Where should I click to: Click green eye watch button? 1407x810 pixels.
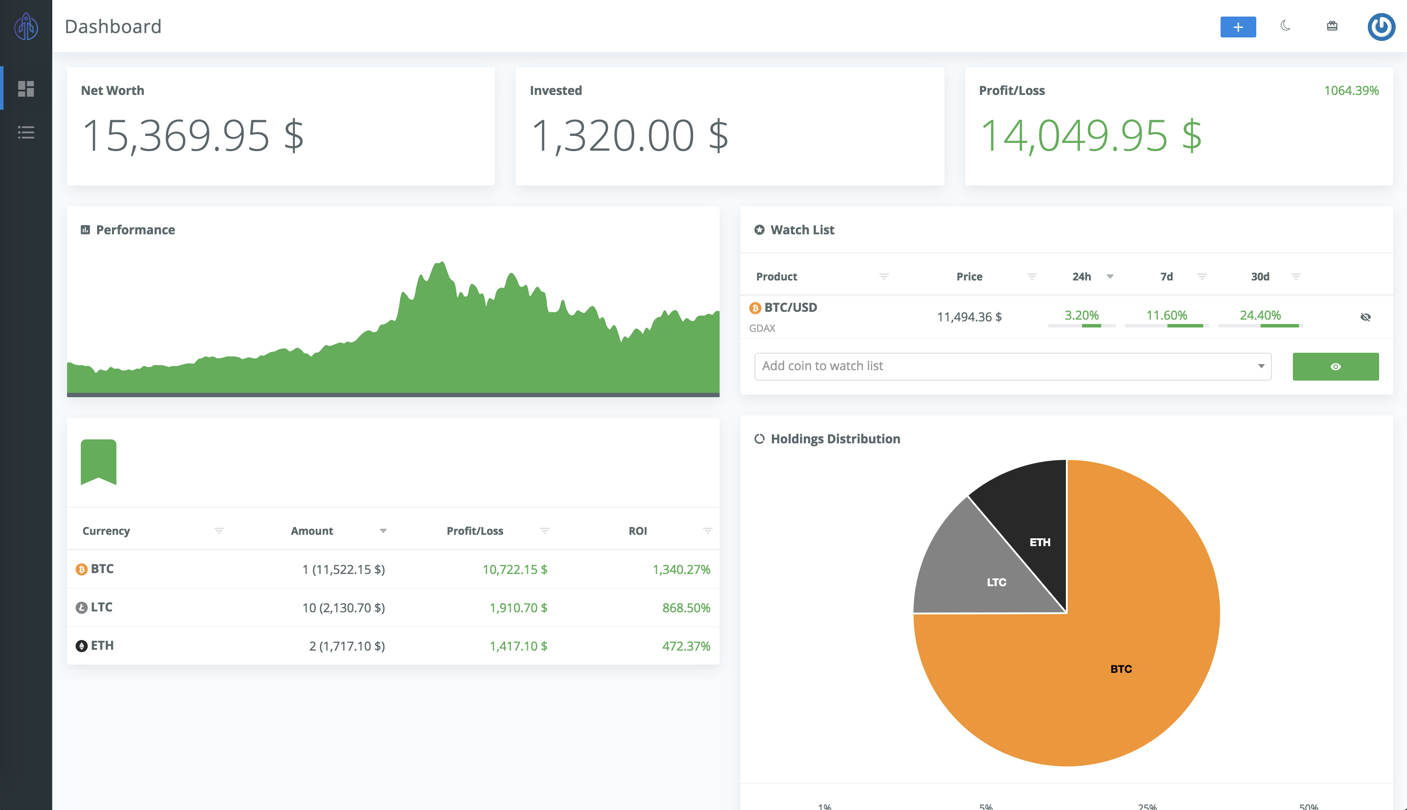1335,367
